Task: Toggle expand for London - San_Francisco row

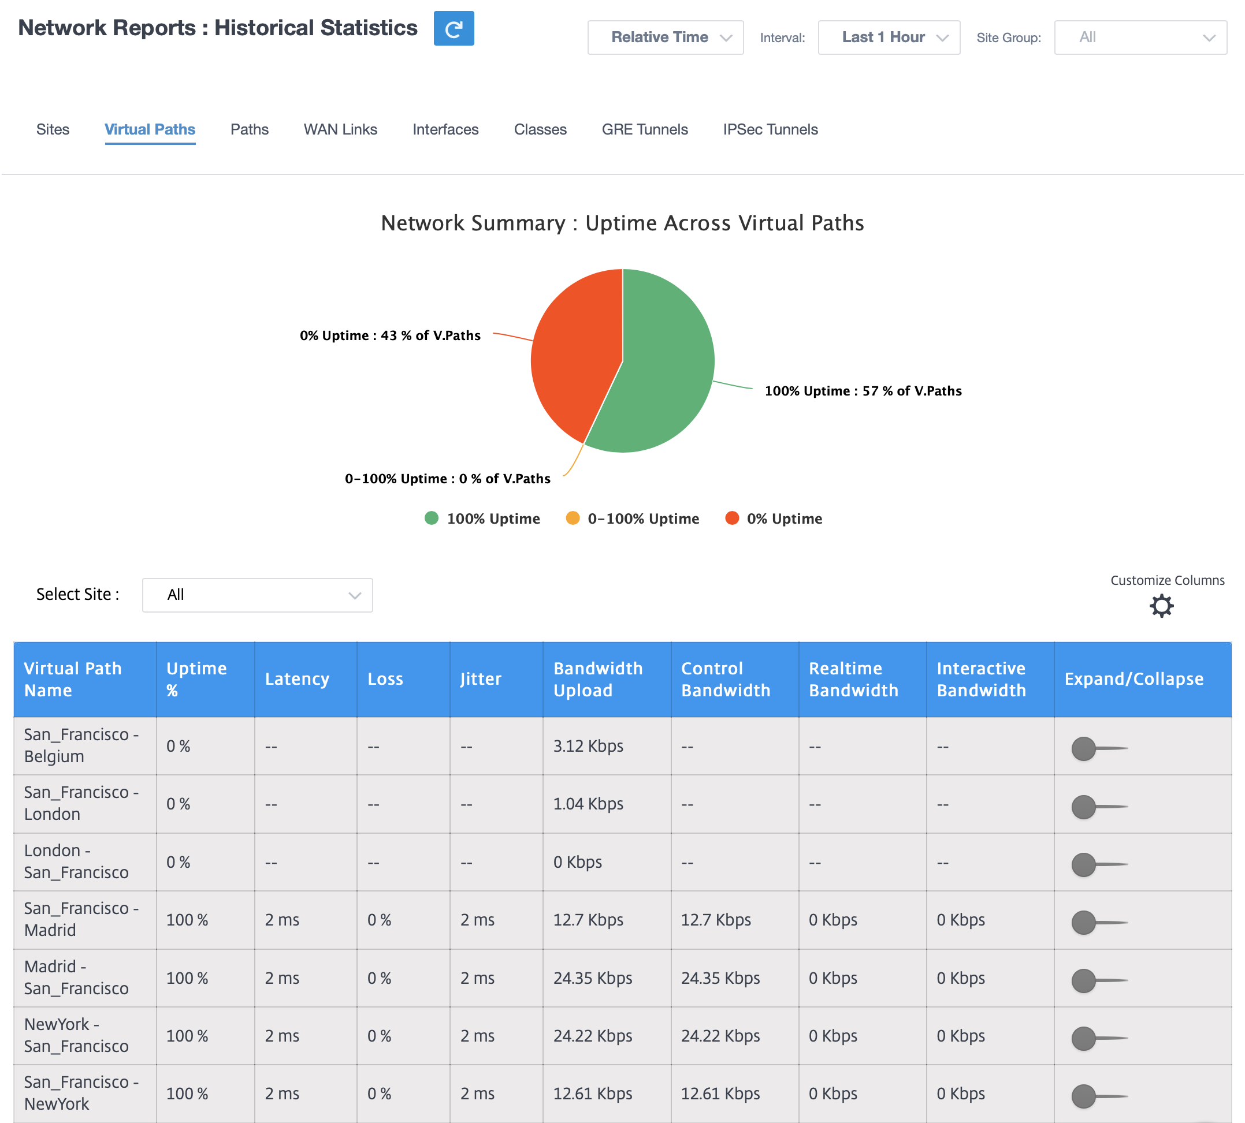Action: point(1099,864)
